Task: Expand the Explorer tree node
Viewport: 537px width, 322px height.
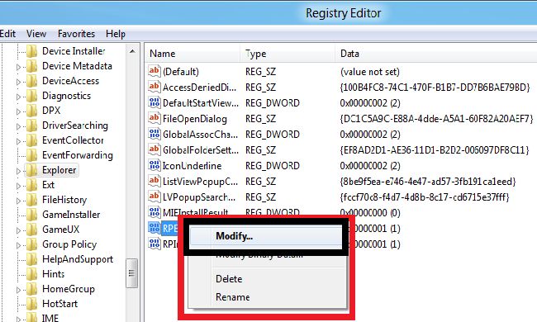Action: pos(18,171)
